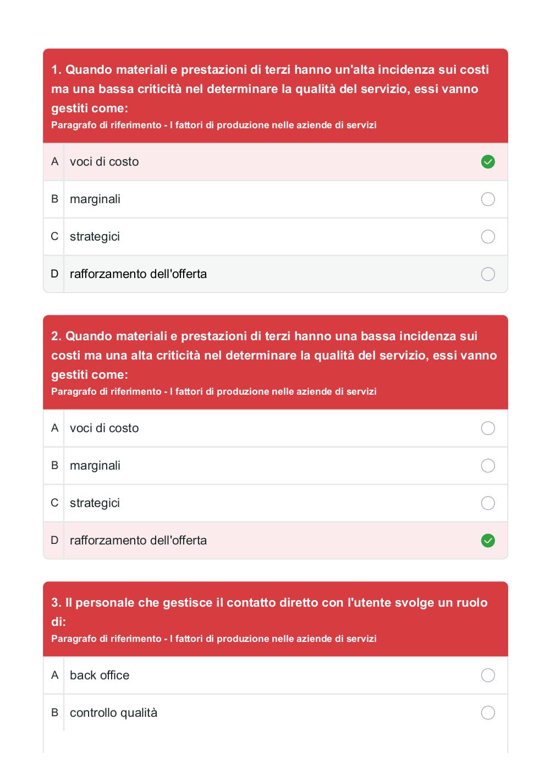Click the letter A label beside 'back office'
Image resolution: width=550 pixels, height=779 pixels.
tap(54, 675)
